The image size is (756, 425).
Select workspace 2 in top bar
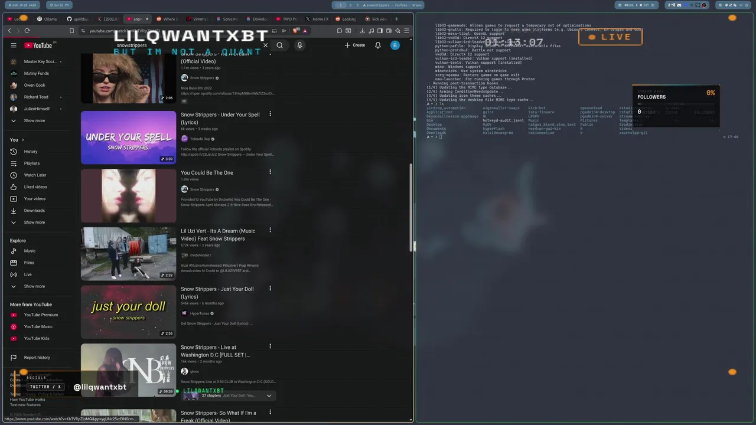pos(349,5)
